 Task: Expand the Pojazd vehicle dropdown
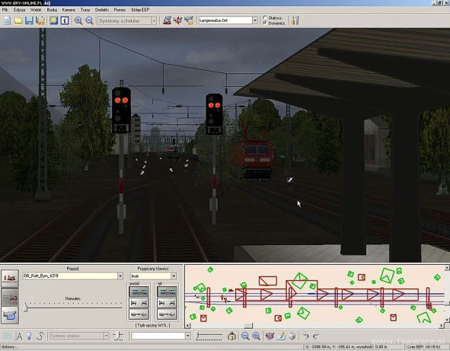click(120, 276)
